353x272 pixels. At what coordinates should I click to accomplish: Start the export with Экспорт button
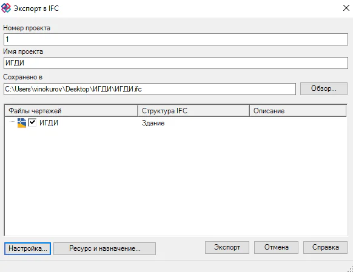[227, 247]
